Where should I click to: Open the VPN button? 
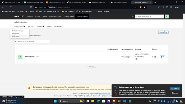(177, 7)
